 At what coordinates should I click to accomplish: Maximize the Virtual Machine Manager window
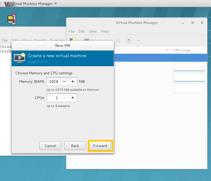(193, 23)
